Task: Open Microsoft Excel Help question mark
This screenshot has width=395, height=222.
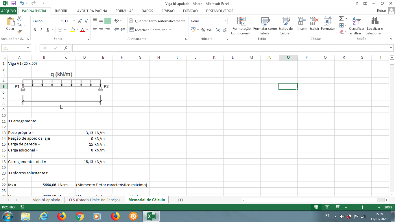Action: [357, 3]
